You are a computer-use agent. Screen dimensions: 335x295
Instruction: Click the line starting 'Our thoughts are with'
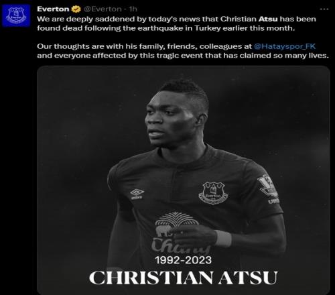(x=176, y=46)
